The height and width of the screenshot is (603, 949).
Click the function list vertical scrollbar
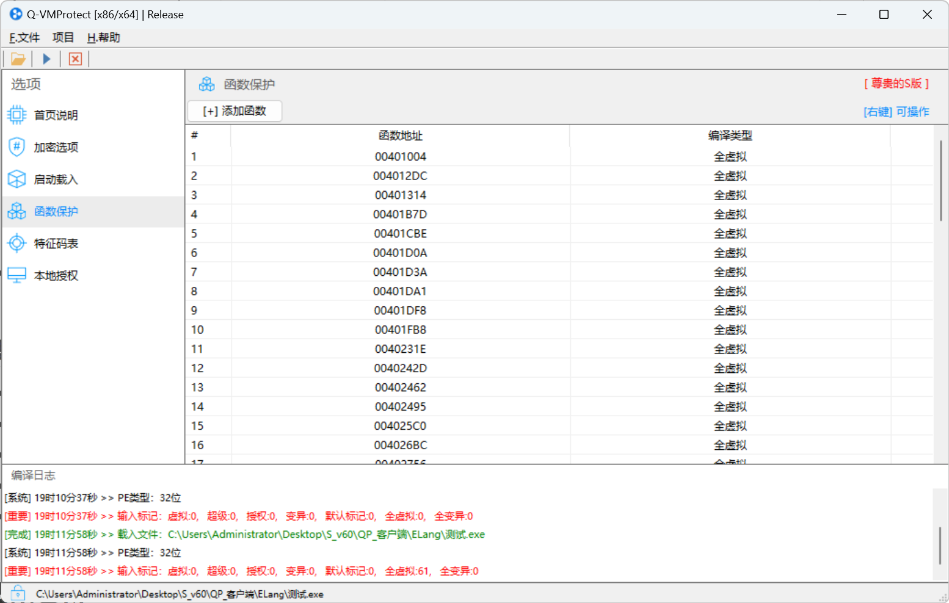[x=940, y=181]
